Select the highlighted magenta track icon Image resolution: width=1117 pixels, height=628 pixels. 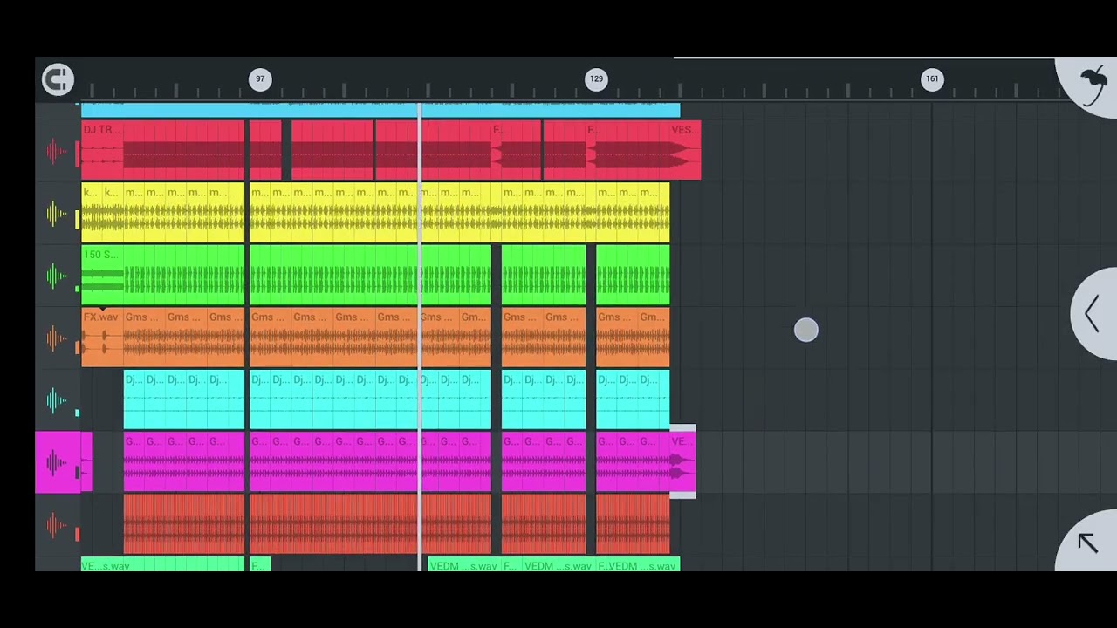tap(57, 462)
